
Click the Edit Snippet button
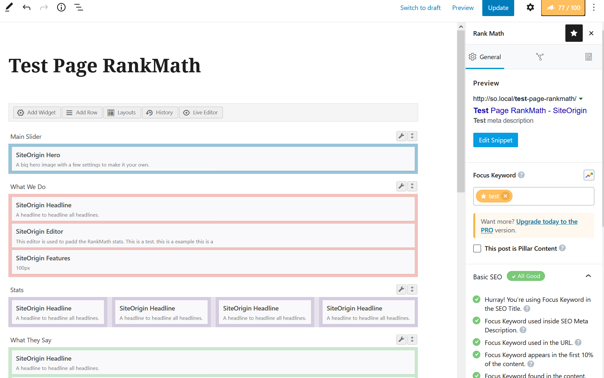click(x=495, y=140)
